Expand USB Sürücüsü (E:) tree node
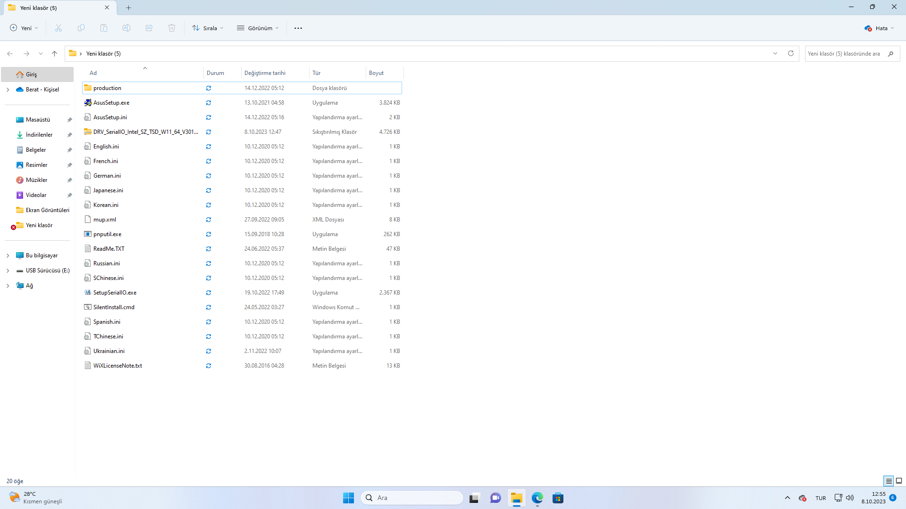Image resolution: width=906 pixels, height=509 pixels. click(x=8, y=271)
